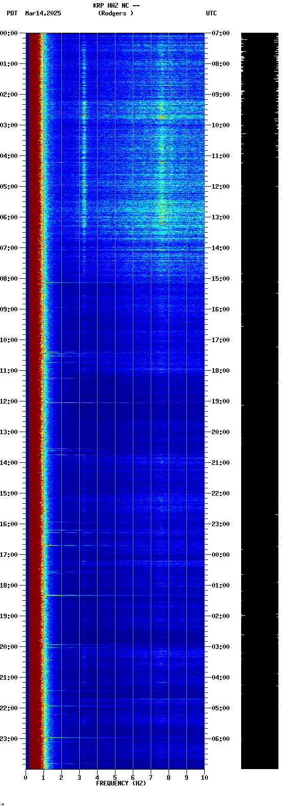The image size is (282, 810).
Task: Click the UTC time label '06:00'
Action: pos(221,739)
